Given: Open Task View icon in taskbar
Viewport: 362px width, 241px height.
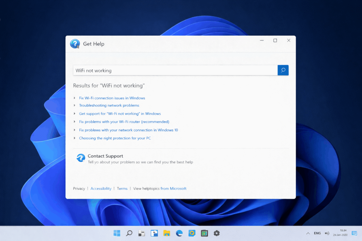Looking at the screenshot, I should pos(142,233).
